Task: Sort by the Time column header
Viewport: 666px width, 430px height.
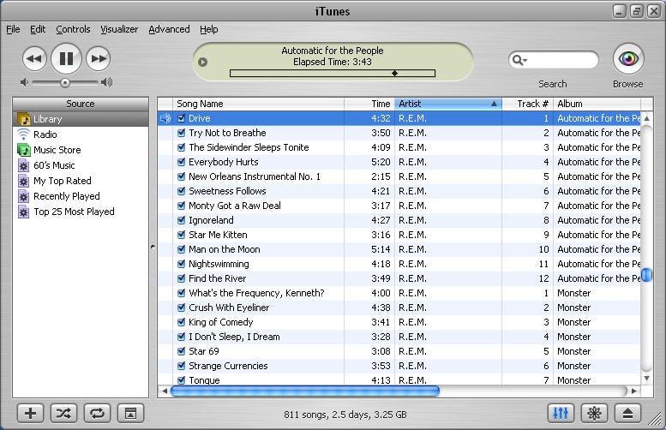Action: point(369,104)
